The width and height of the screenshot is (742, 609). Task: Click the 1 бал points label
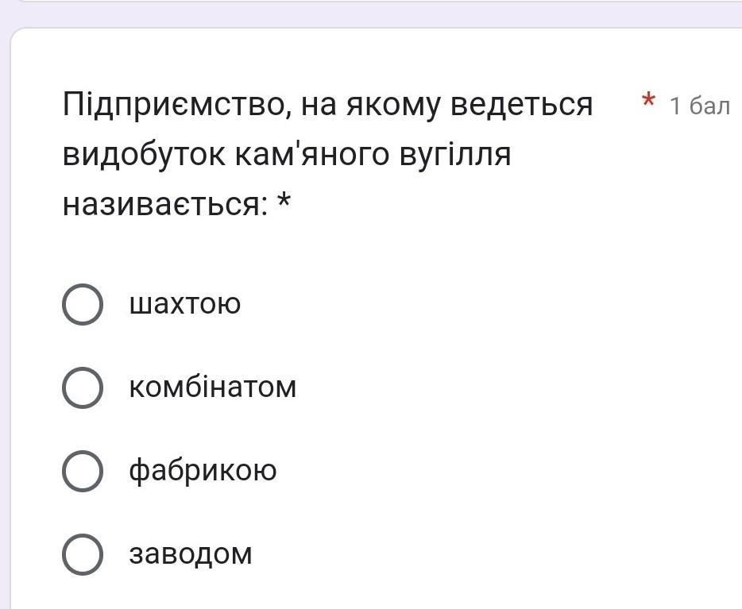coord(699,106)
